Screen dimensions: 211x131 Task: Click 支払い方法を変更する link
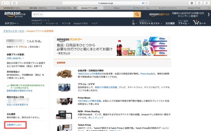(x=17, y=105)
